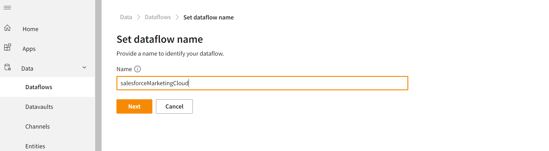Open Datavaults from the sidebar
Screen dimensions: 549x151
pyautogui.click(x=39, y=107)
